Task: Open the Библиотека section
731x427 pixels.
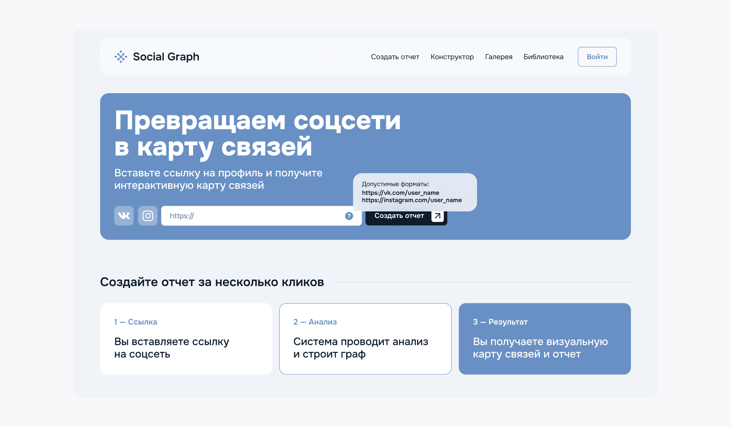Action: click(x=543, y=57)
